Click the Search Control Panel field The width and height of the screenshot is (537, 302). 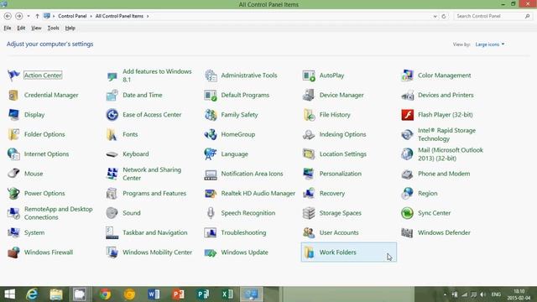click(x=493, y=16)
